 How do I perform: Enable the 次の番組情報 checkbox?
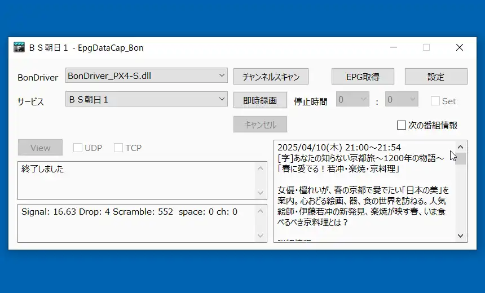tap(402, 125)
